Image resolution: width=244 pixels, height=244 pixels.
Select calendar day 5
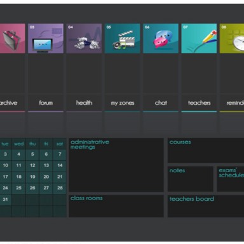pos(32,154)
